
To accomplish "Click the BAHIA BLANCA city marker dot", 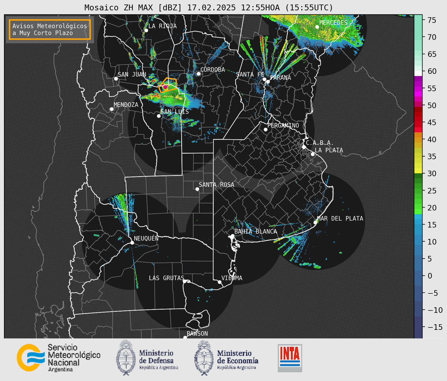I will tap(232, 236).
